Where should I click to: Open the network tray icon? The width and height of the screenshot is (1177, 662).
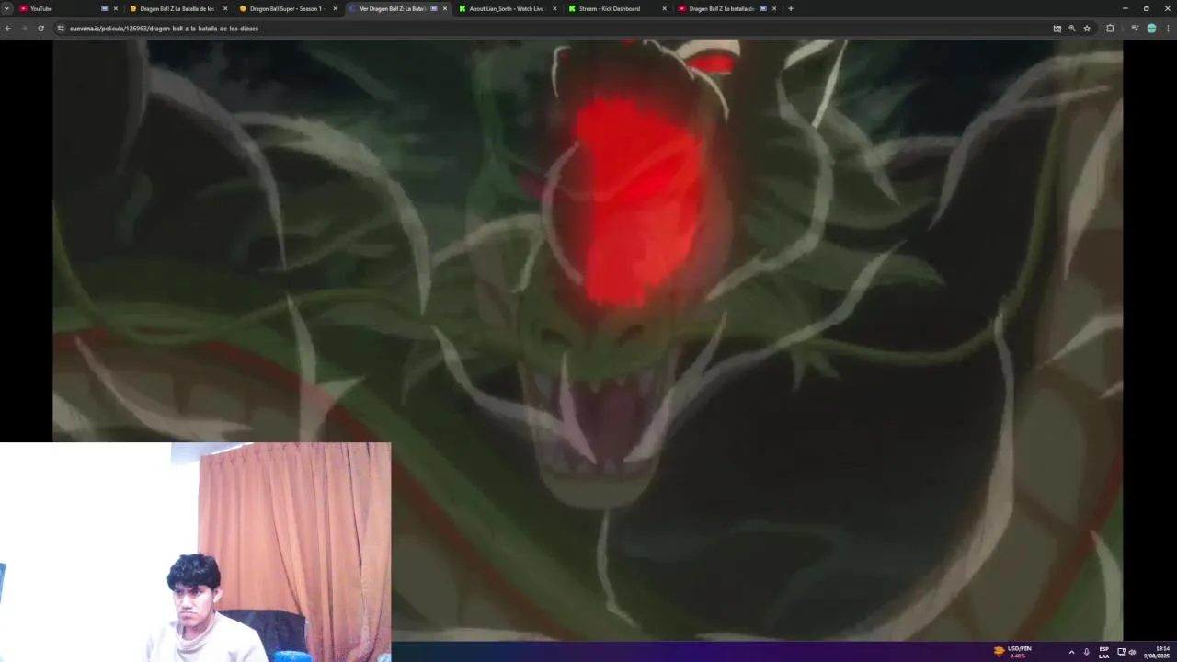(x=1121, y=652)
